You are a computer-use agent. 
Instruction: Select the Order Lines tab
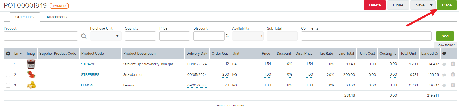(x=25, y=17)
